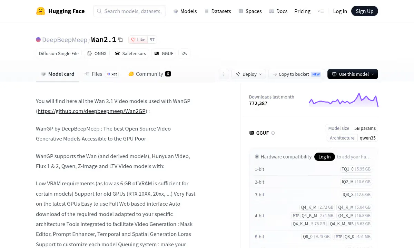
Task: Open the Use this model dropdown
Action: [x=353, y=74]
